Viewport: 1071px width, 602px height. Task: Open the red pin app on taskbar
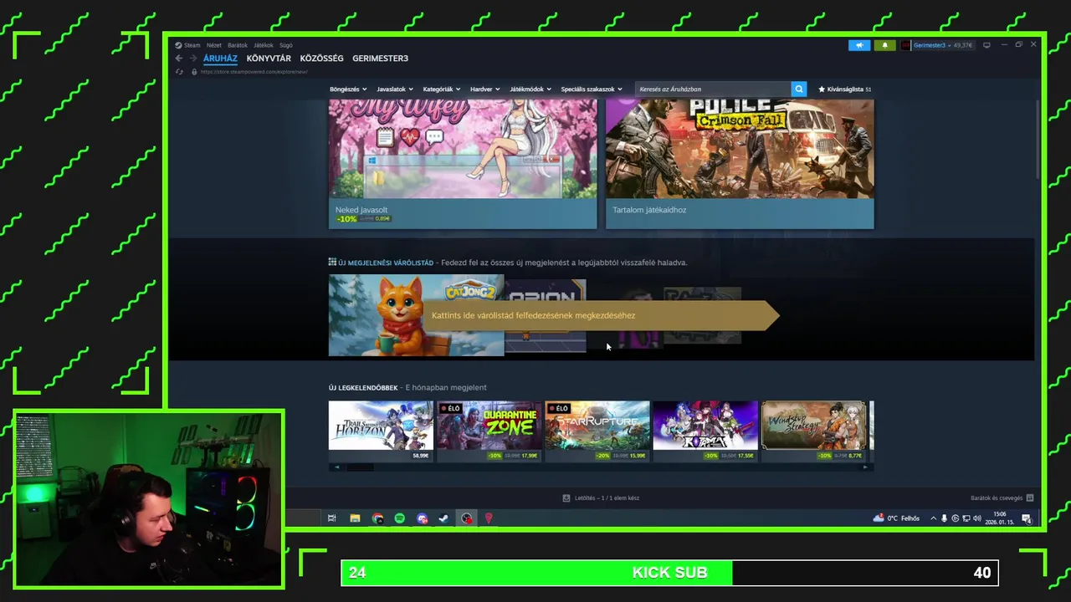point(489,518)
